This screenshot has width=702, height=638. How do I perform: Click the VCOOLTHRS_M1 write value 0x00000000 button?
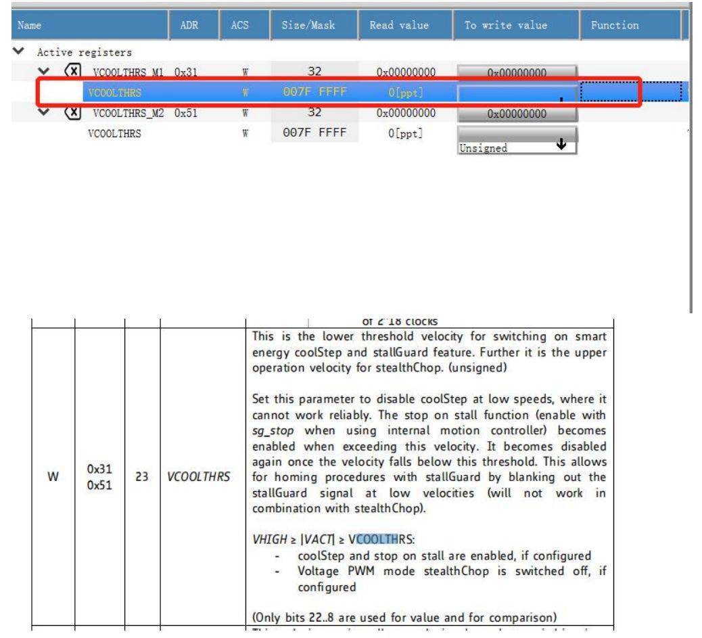pyautogui.click(x=517, y=71)
